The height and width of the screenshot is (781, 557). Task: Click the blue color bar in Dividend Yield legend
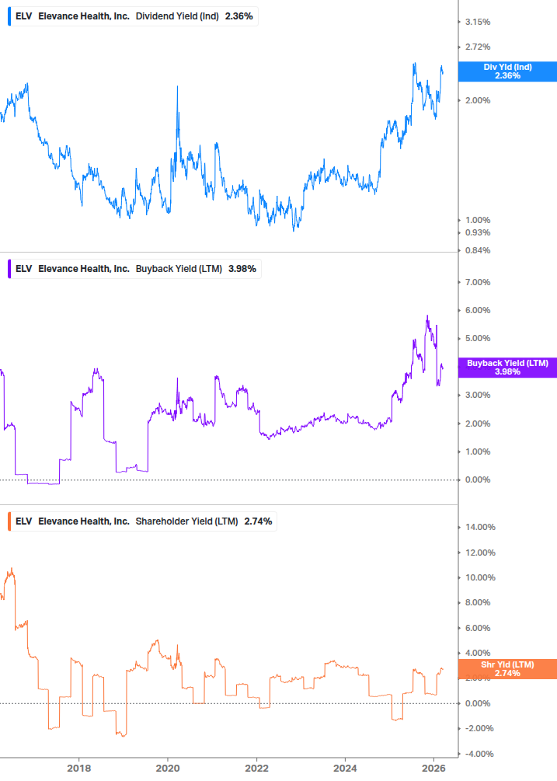coord(9,16)
